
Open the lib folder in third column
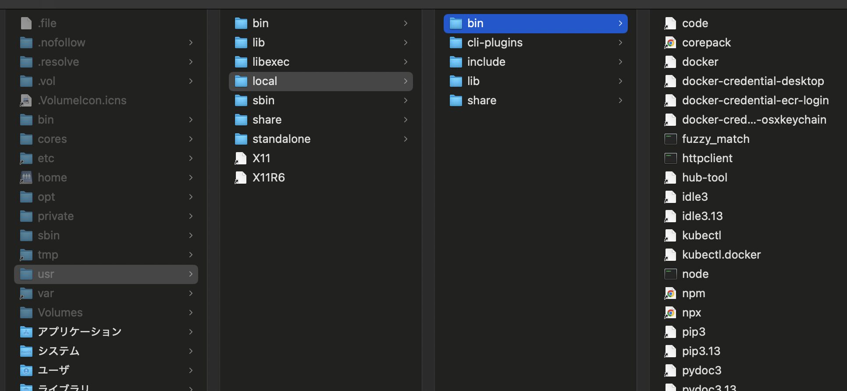536,81
